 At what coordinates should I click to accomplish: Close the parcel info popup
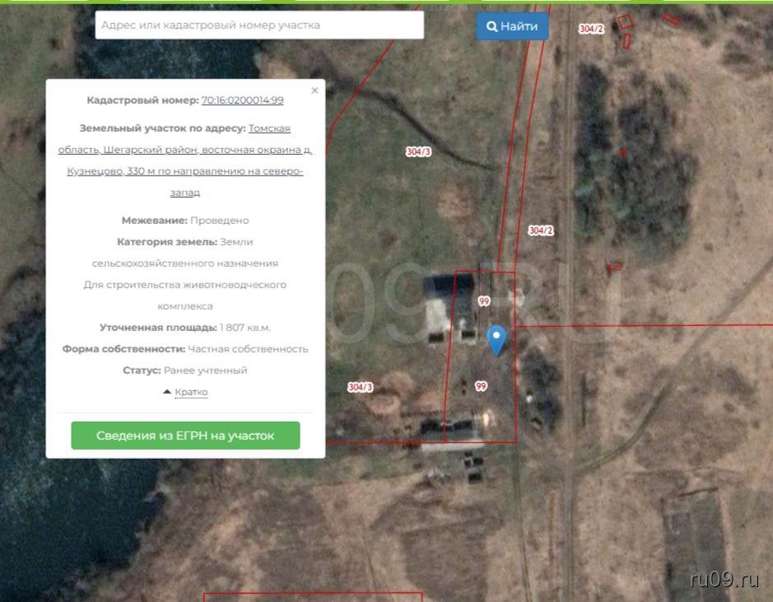click(314, 91)
